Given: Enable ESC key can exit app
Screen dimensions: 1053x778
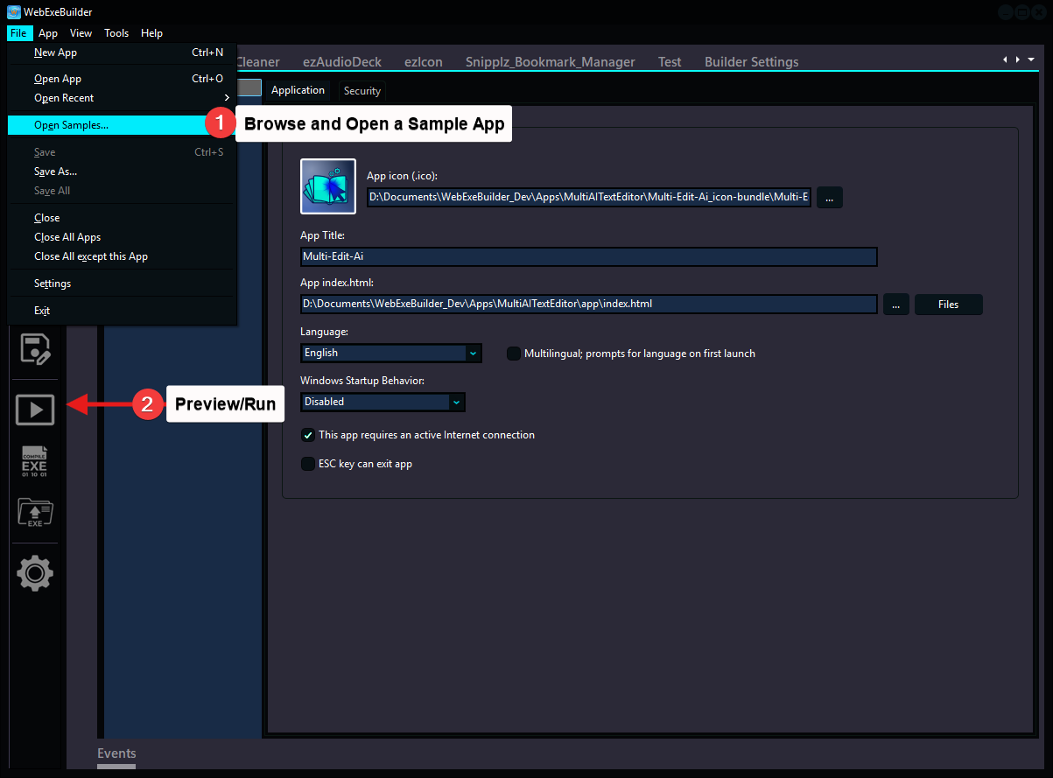Looking at the screenshot, I should tap(307, 463).
